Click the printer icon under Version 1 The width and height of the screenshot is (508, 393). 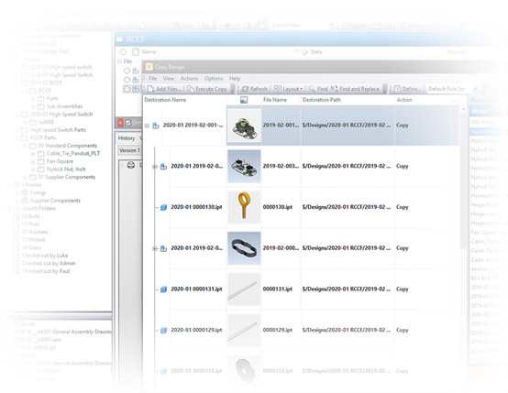pyautogui.click(x=131, y=166)
